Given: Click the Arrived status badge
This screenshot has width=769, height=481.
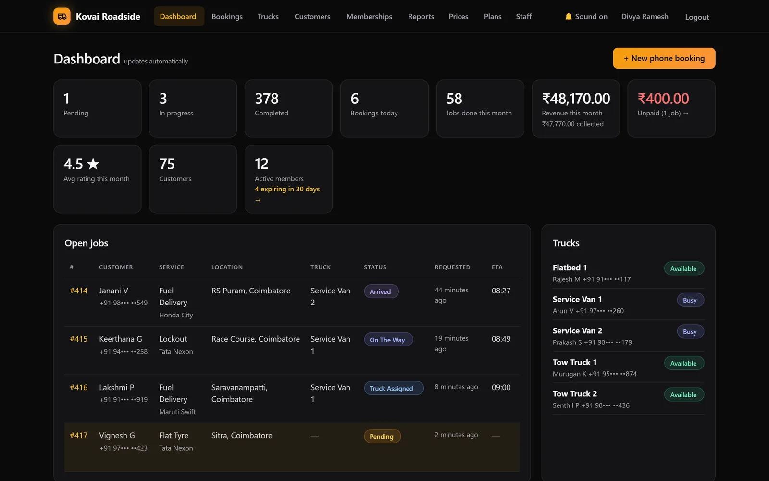Looking at the screenshot, I should coord(381,291).
